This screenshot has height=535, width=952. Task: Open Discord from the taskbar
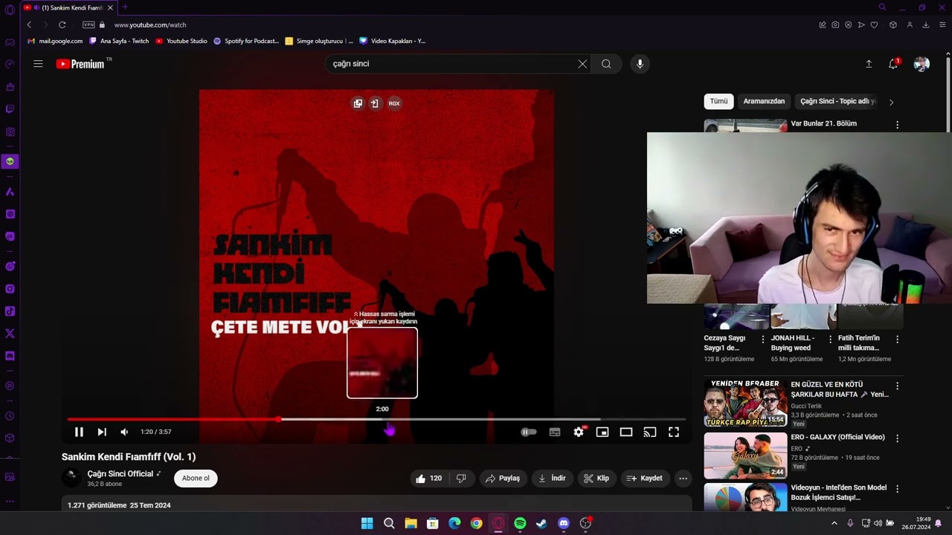564,523
